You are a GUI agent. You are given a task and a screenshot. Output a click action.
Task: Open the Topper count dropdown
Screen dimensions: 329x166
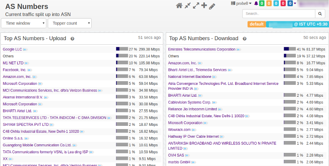coord(70,23)
